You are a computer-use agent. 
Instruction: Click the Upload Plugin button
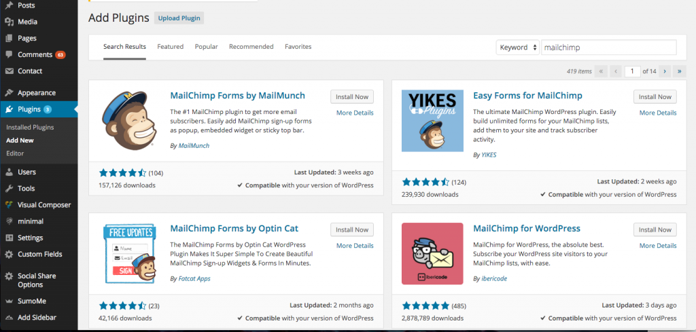coord(179,18)
